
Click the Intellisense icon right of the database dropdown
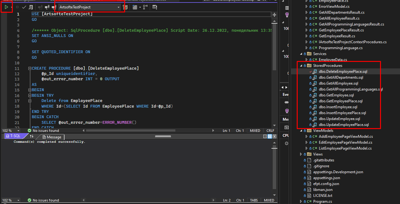coord(125,7)
